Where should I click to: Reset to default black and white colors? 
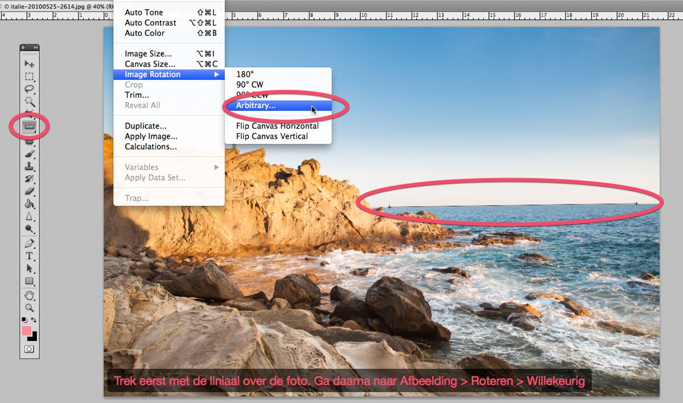24,320
